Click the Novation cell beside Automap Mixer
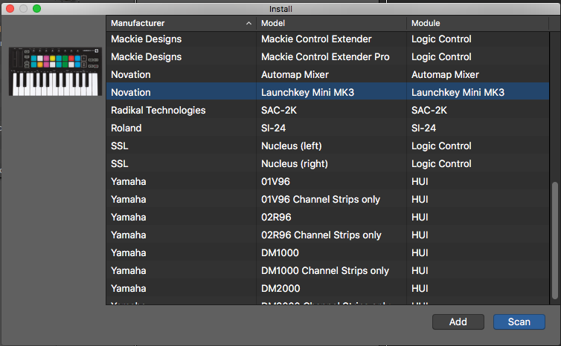This screenshot has height=346, width=561. click(x=131, y=75)
